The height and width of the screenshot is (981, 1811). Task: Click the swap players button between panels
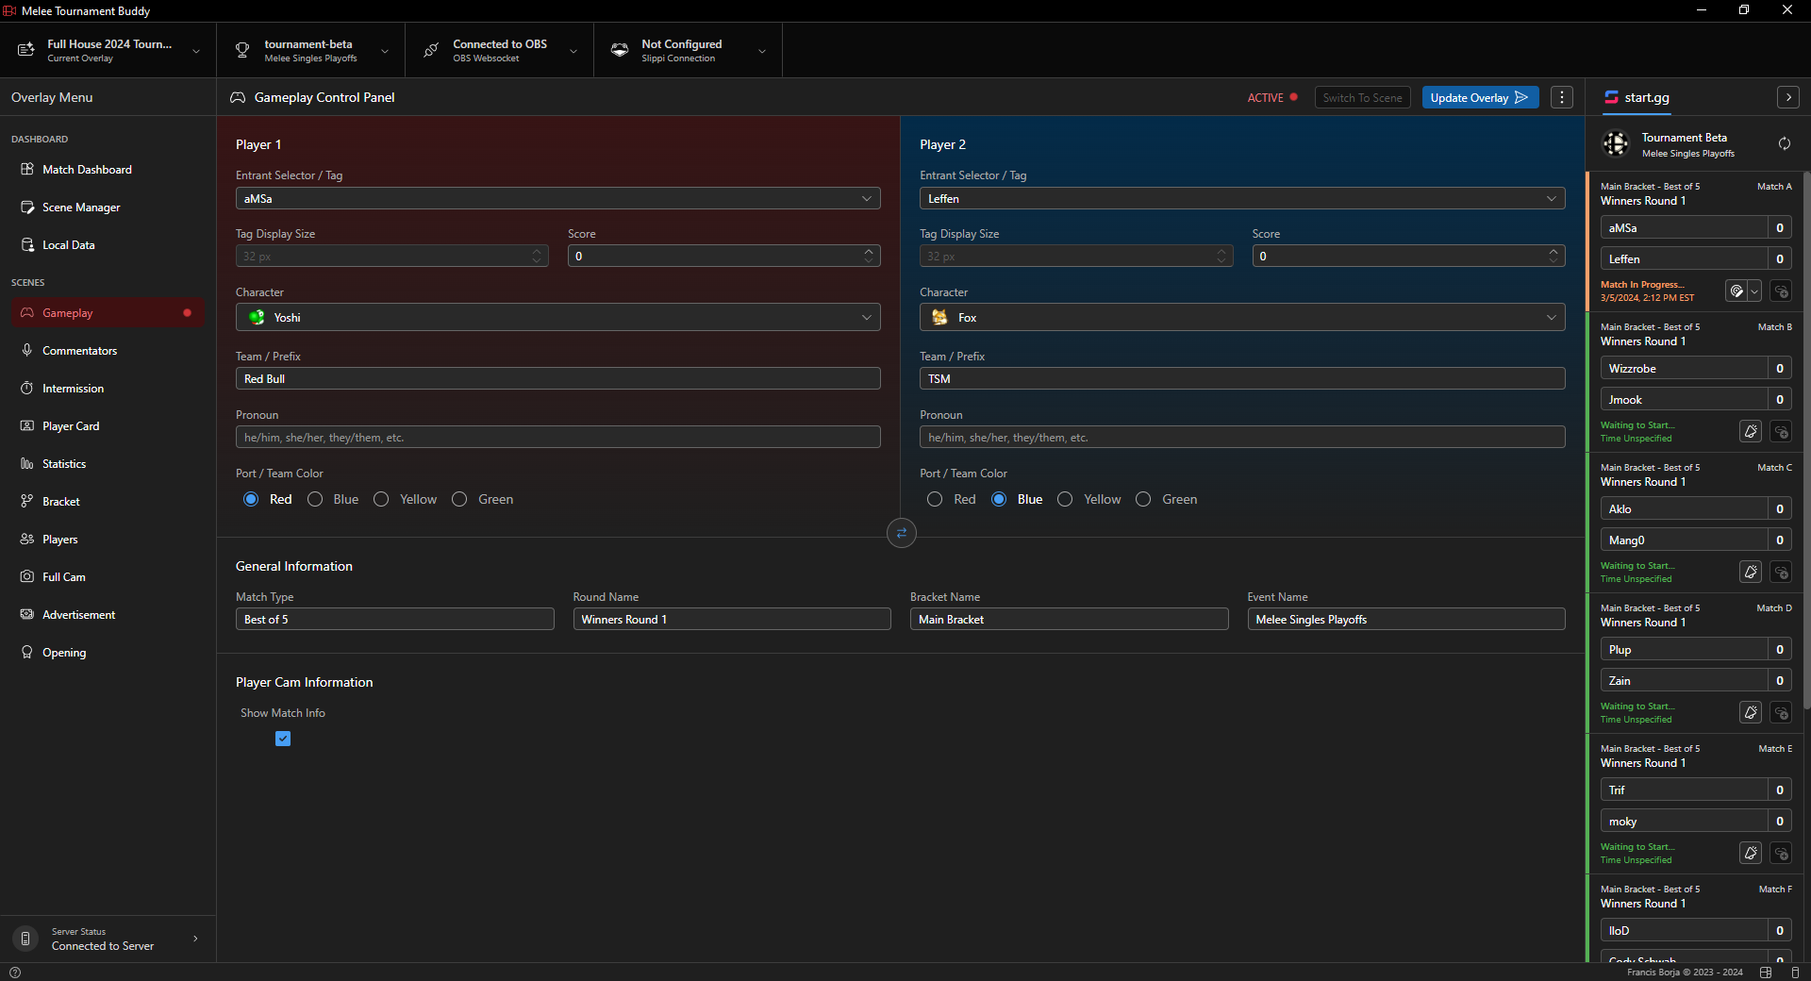[902, 534]
